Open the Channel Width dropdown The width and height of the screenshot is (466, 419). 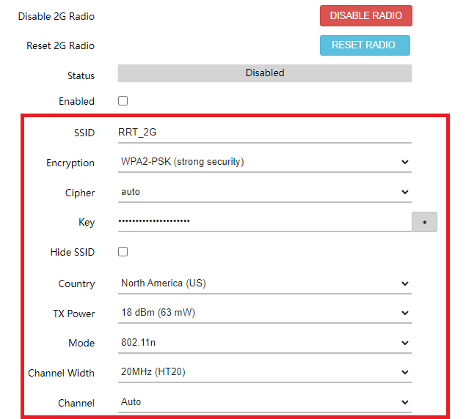(x=264, y=373)
